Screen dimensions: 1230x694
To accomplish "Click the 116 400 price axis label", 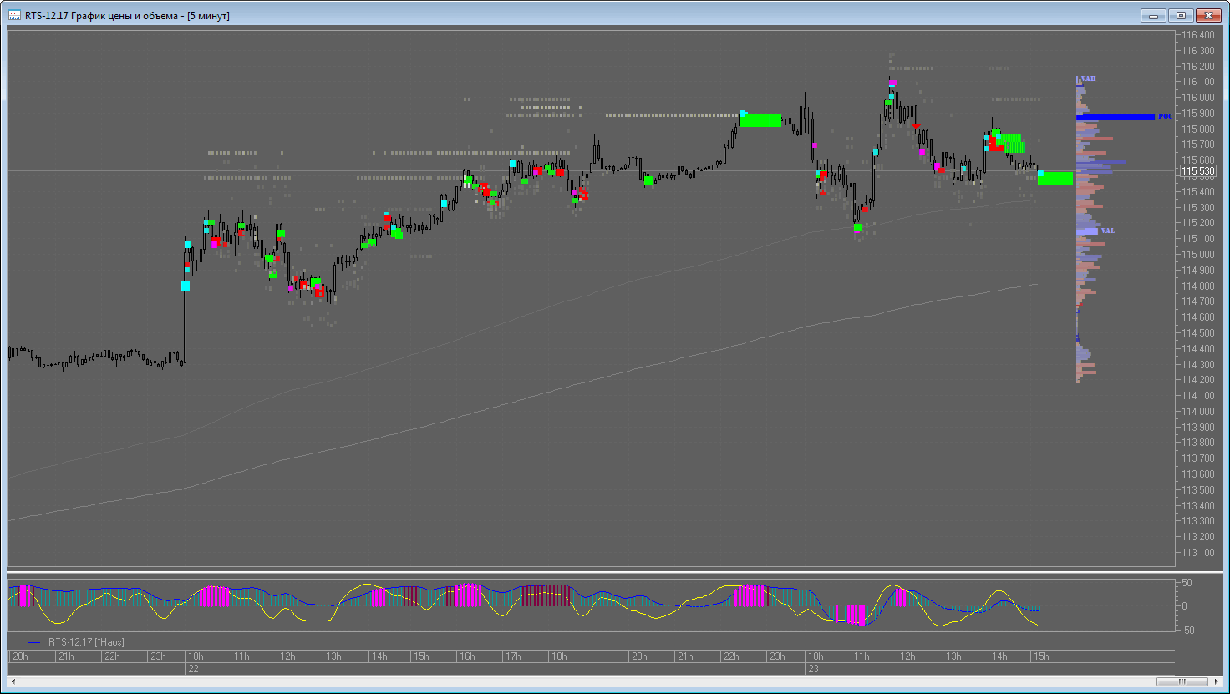I will 1197,35.
